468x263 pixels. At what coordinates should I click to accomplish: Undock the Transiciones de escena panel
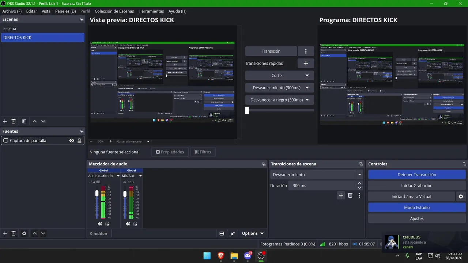point(361,164)
